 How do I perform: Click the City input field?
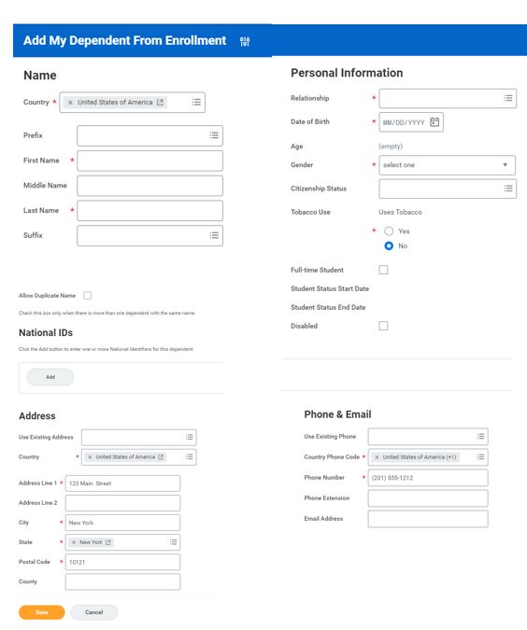click(122, 523)
